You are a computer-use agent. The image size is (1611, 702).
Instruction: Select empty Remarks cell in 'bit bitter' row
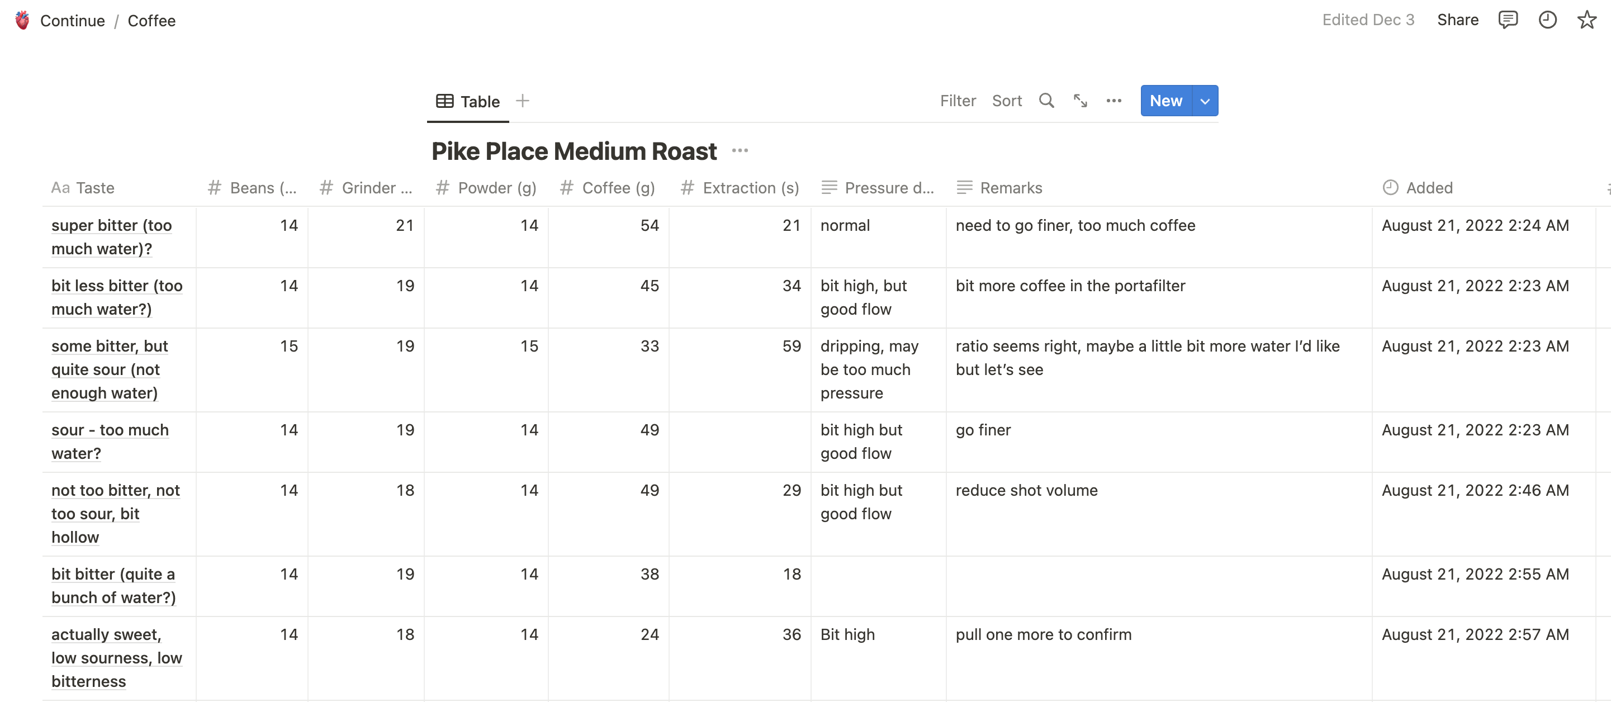pos(1159,586)
